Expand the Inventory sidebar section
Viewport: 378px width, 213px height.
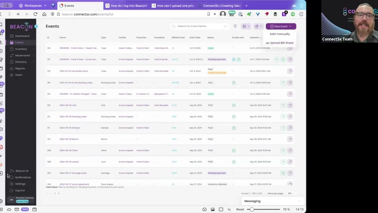(22, 49)
